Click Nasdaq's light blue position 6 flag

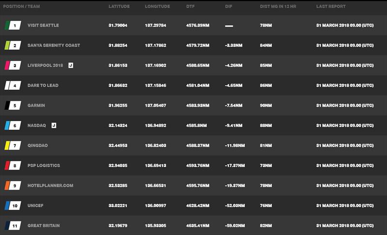click(13, 125)
